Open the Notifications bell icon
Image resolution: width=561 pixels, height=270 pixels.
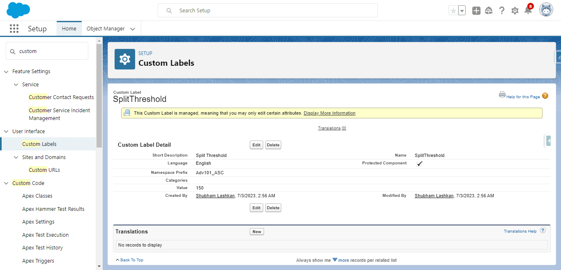(528, 10)
